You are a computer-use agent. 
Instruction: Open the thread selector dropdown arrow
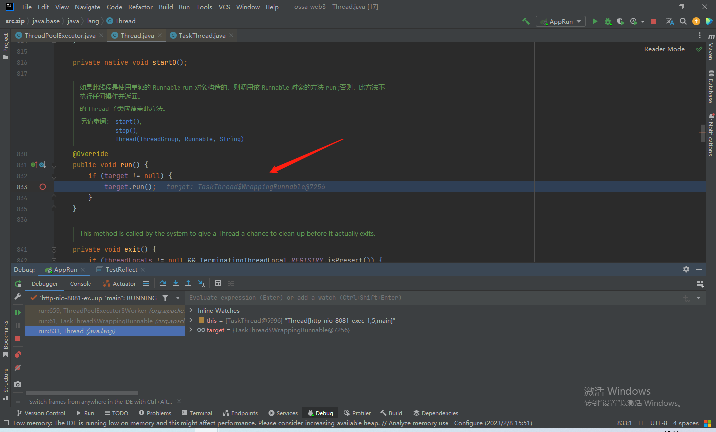click(178, 298)
